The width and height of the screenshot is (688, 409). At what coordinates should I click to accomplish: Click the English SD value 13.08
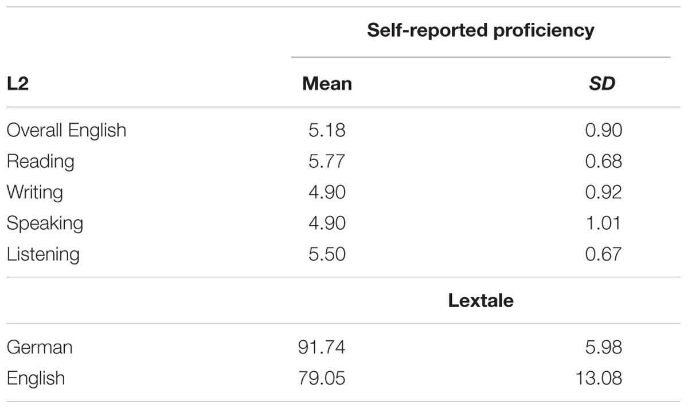599,378
